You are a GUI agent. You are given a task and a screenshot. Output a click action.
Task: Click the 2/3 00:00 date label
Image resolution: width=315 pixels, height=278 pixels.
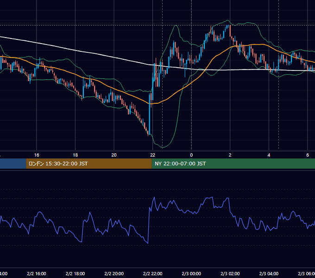click(191, 273)
